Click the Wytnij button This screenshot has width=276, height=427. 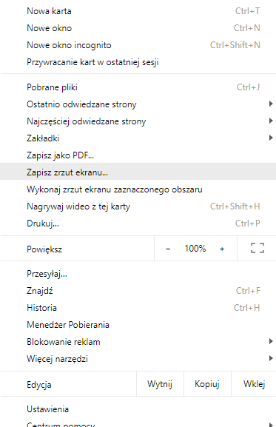point(160,384)
